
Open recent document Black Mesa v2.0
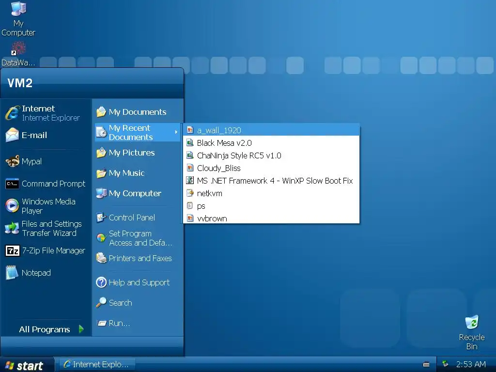pyautogui.click(x=271, y=143)
